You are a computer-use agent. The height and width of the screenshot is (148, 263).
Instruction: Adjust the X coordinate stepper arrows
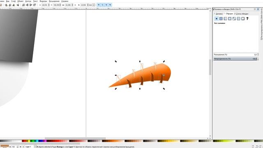pos(49,5)
